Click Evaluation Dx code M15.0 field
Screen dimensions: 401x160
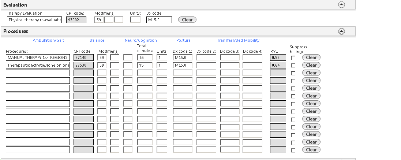point(159,20)
